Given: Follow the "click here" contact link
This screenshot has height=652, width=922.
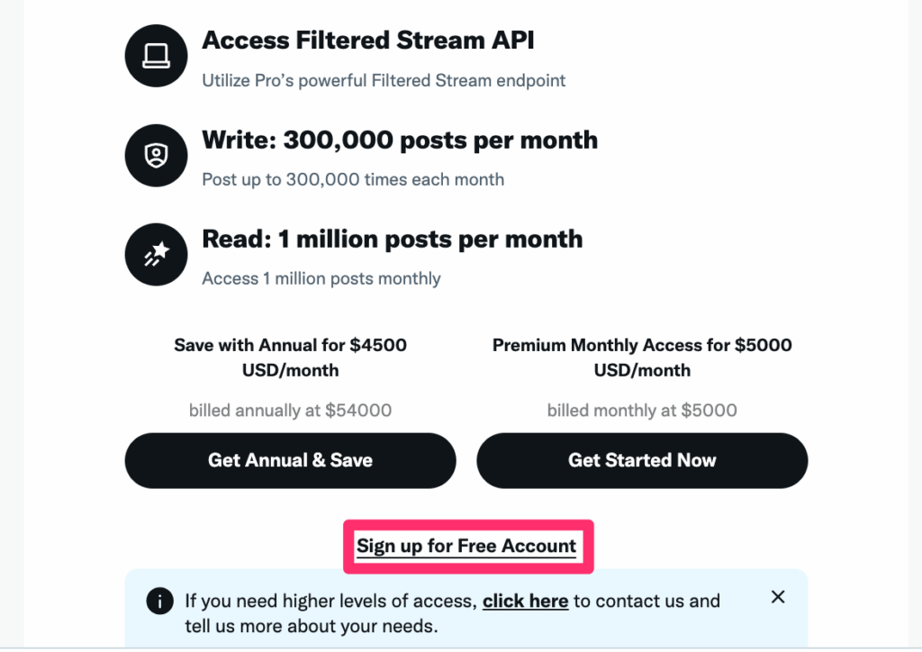Looking at the screenshot, I should 525,601.
